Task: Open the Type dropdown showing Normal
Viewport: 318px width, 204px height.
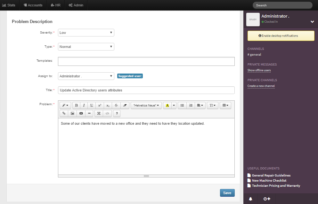Action: pyautogui.click(x=86, y=47)
